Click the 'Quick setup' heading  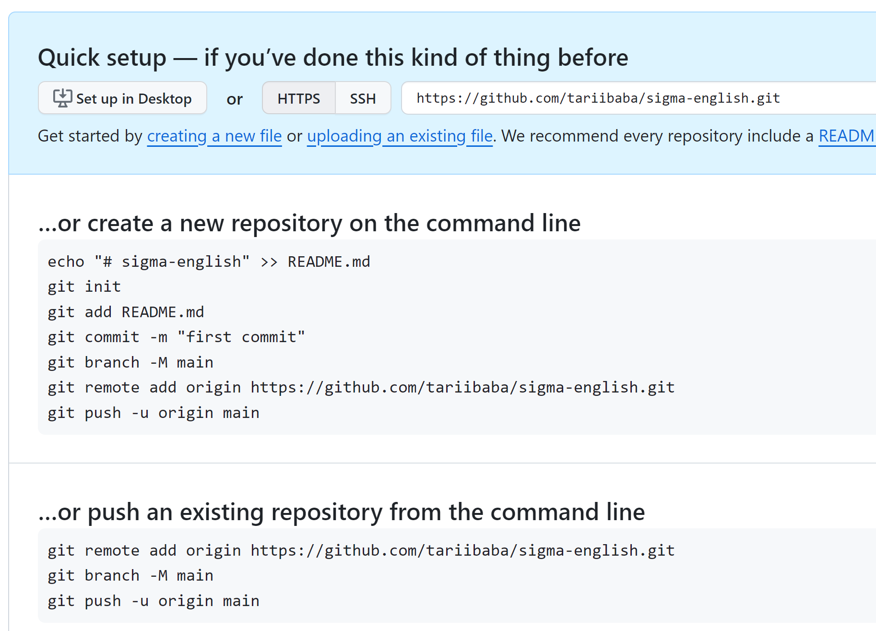pyautogui.click(x=332, y=58)
